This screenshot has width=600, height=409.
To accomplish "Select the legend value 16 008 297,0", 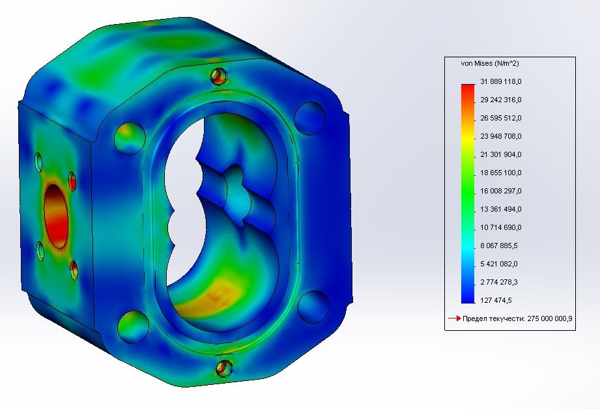I will pos(500,191).
